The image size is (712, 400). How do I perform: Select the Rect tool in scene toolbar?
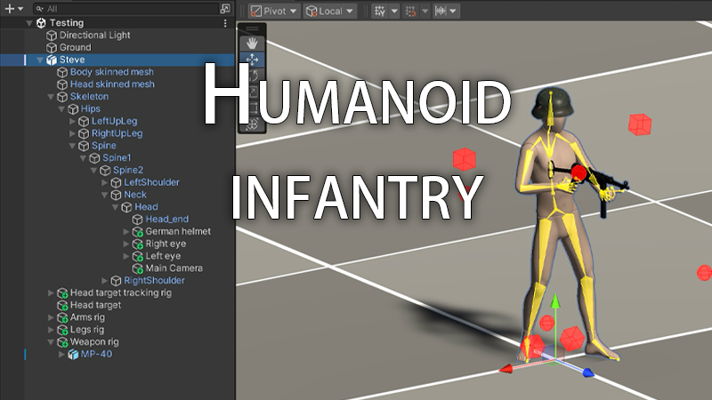point(252,108)
